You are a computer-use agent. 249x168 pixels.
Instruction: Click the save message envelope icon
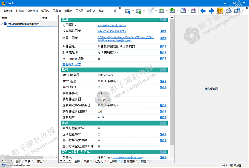tap(237, 11)
